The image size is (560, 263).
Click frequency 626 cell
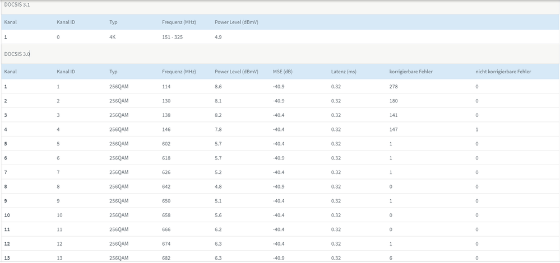(166, 172)
